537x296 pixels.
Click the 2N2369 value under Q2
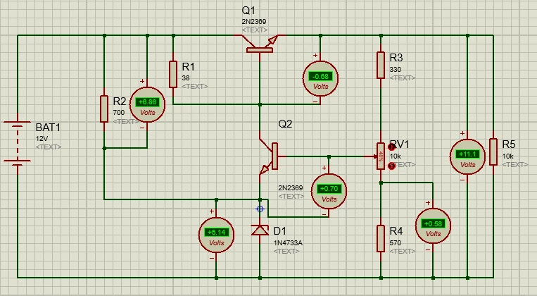click(x=291, y=188)
